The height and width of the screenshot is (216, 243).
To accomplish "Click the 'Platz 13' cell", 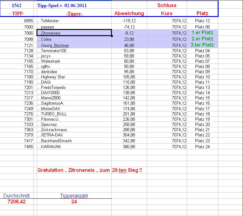I will pos(202,87).
